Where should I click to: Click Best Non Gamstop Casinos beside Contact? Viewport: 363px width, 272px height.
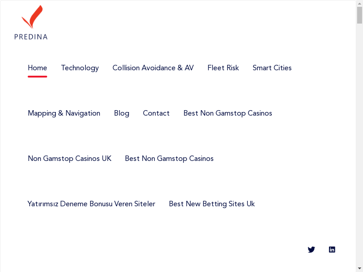[x=228, y=113]
